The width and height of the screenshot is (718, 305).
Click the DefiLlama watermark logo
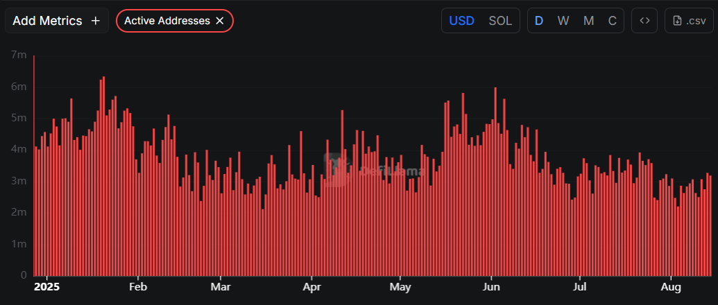point(337,165)
